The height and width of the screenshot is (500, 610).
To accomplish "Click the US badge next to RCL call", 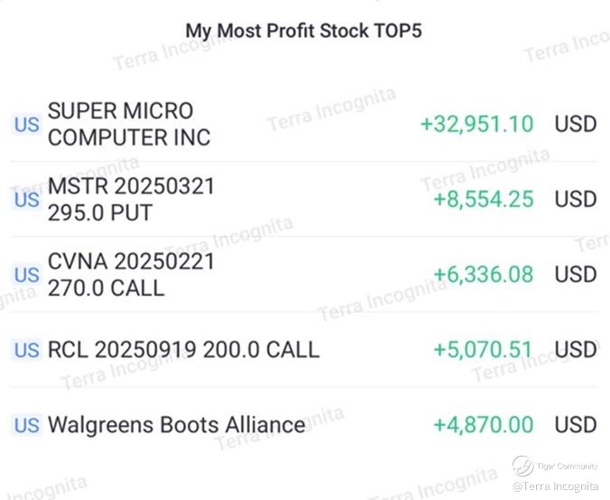I will [26, 349].
